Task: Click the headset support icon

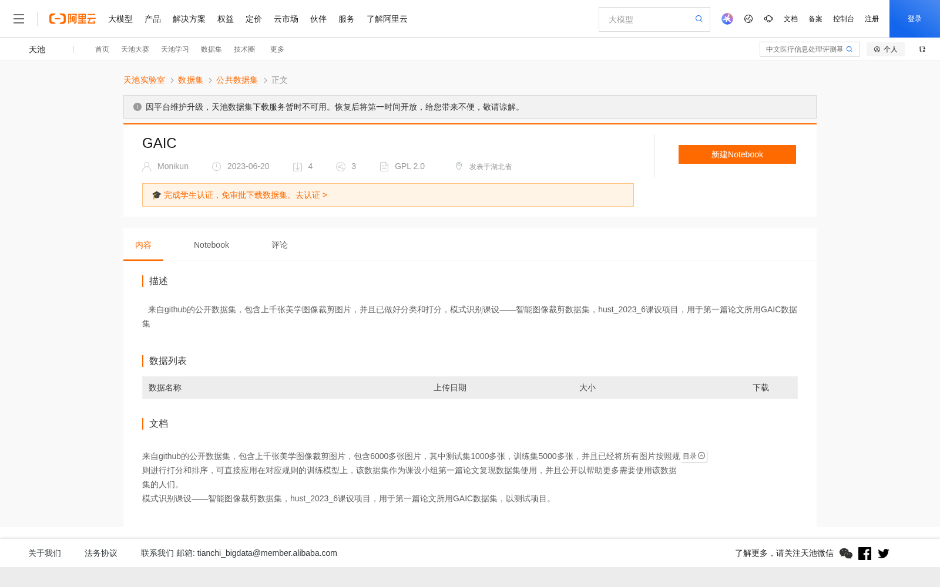Action: coord(768,19)
